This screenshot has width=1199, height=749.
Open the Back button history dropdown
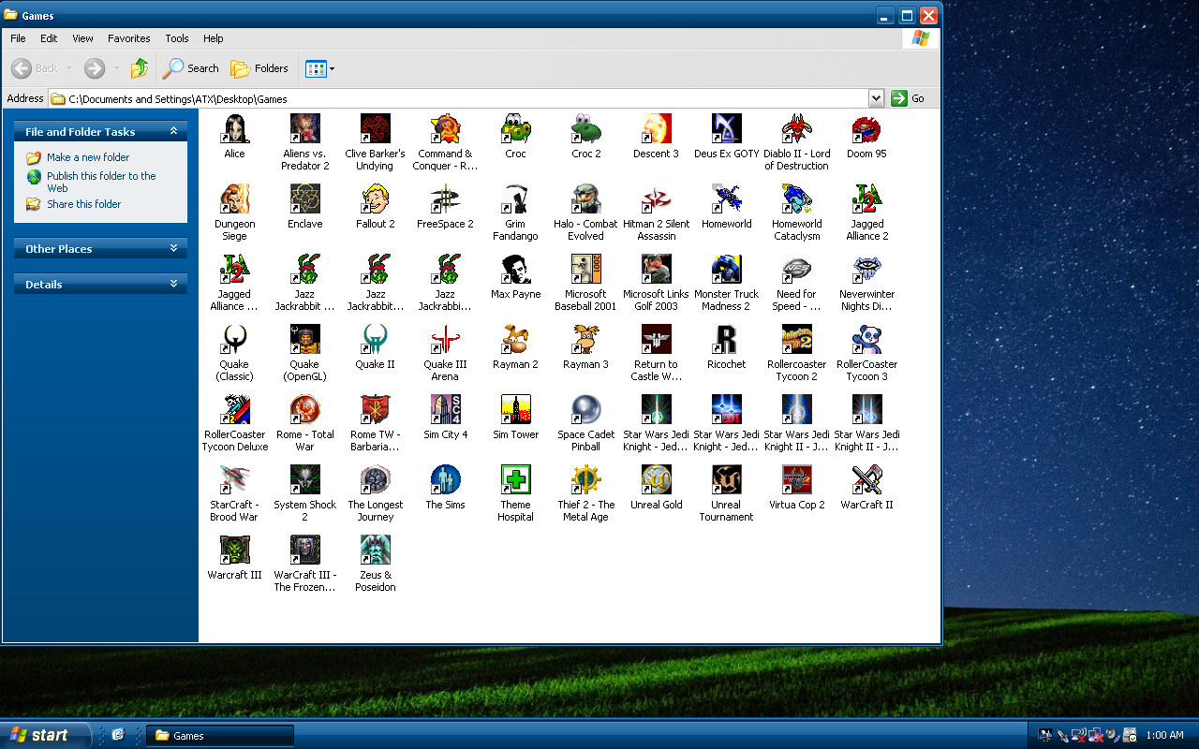point(68,68)
